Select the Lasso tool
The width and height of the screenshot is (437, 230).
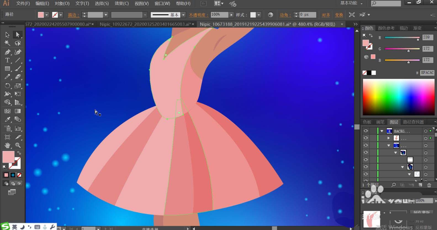pyautogui.click(x=18, y=43)
